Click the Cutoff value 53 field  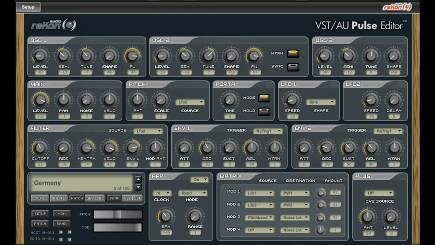pyautogui.click(x=40, y=164)
